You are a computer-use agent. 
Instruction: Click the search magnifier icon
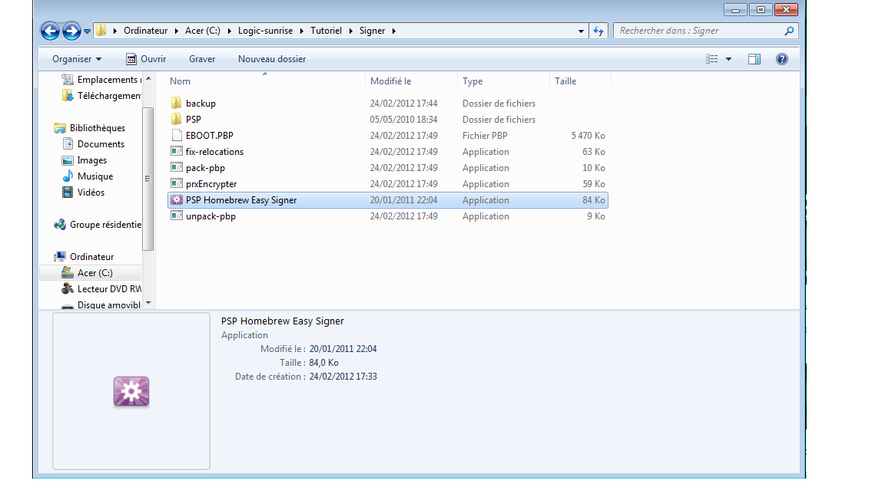[789, 31]
